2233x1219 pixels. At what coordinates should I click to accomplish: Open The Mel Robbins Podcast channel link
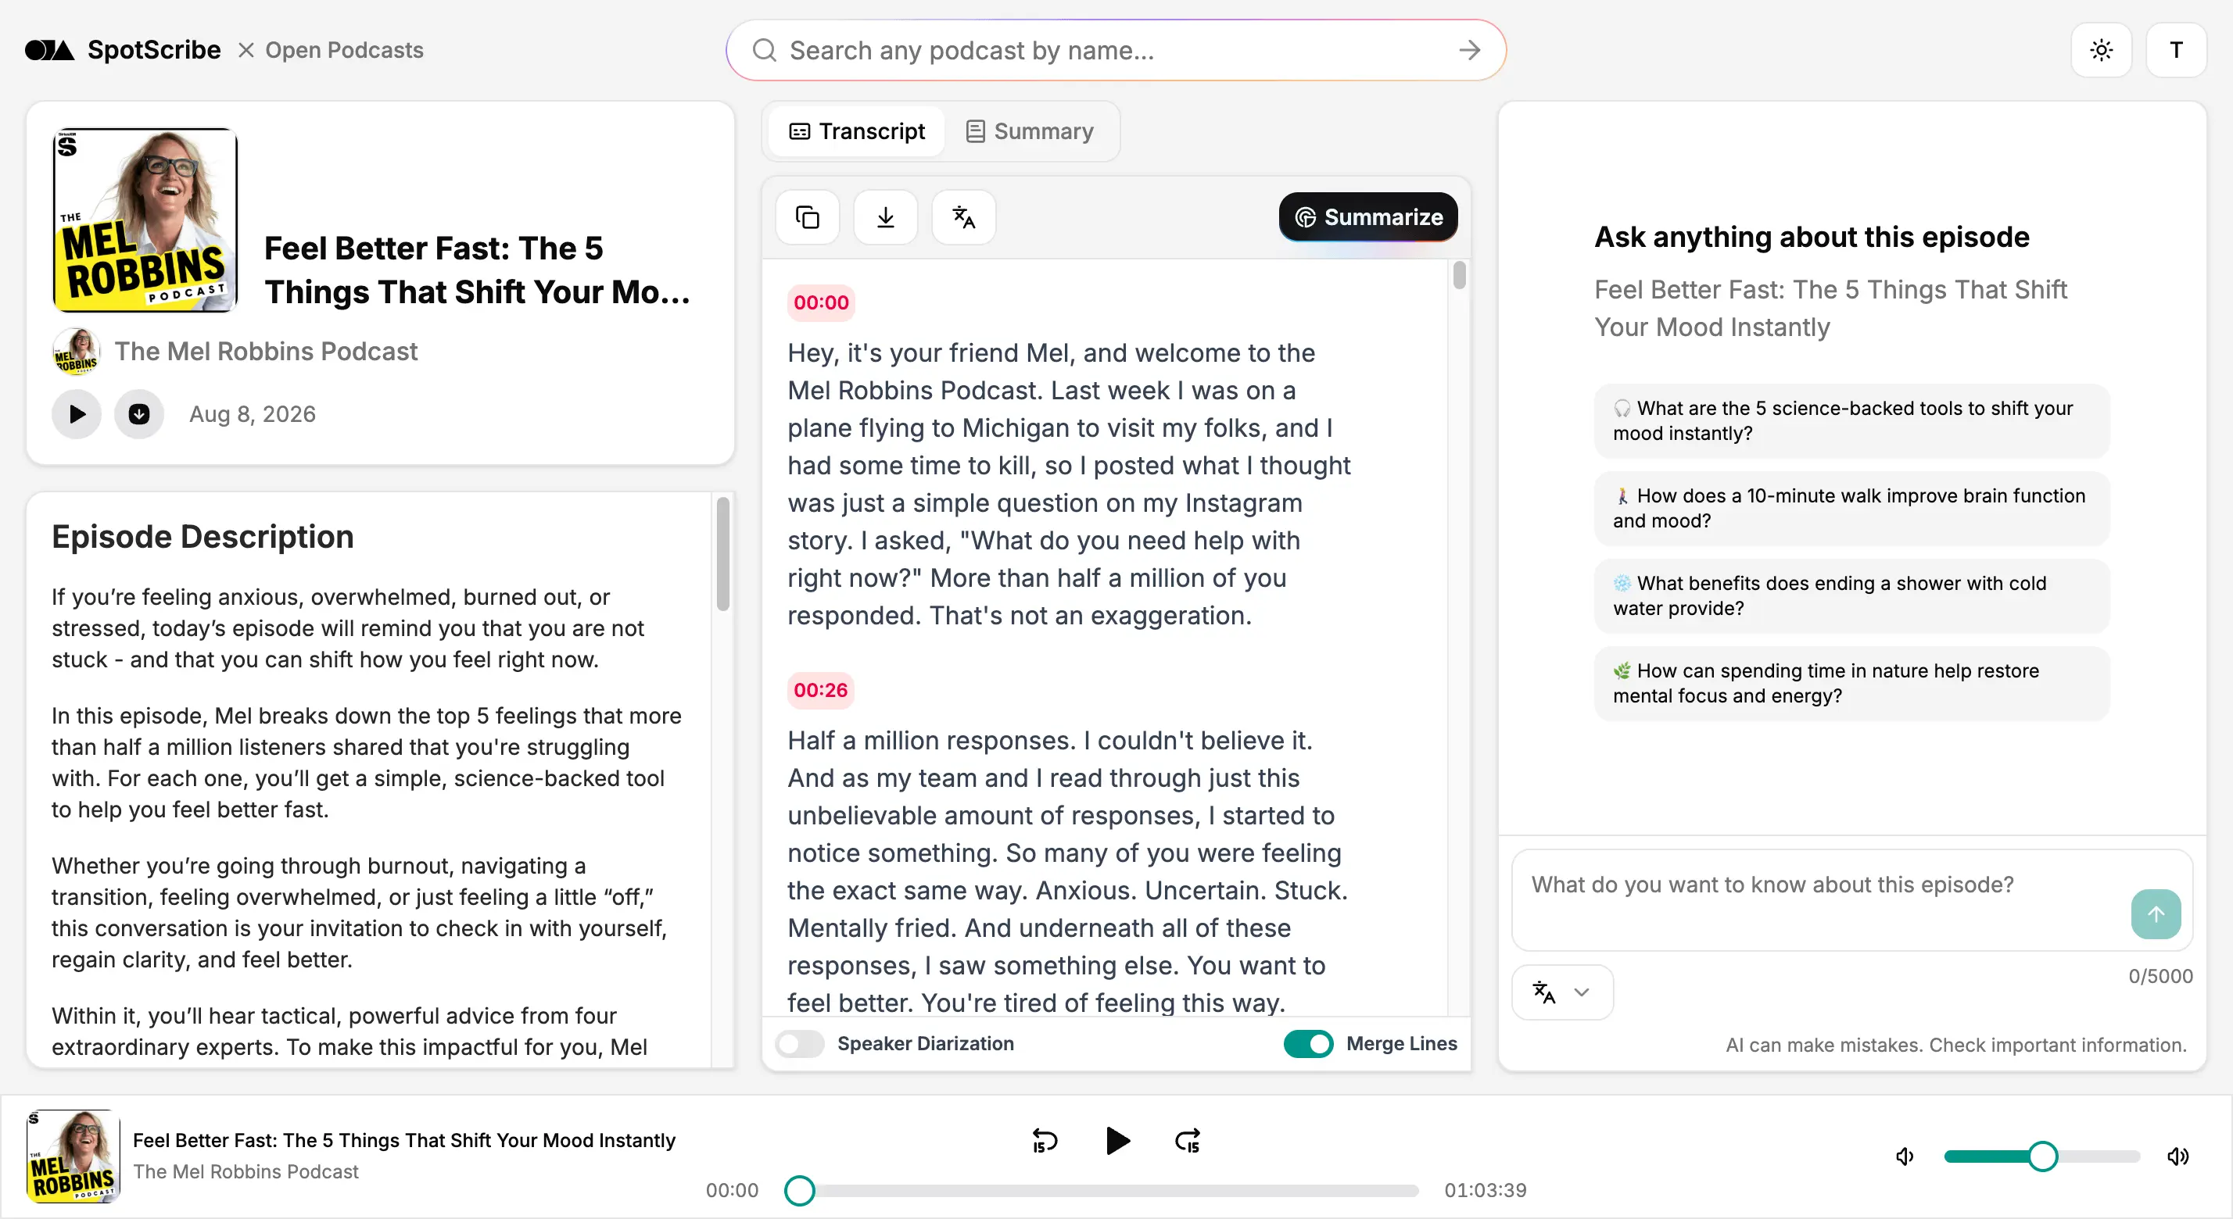click(x=265, y=351)
